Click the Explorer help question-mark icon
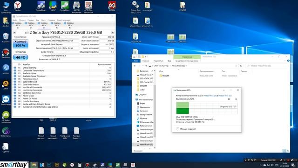 tap(288, 61)
